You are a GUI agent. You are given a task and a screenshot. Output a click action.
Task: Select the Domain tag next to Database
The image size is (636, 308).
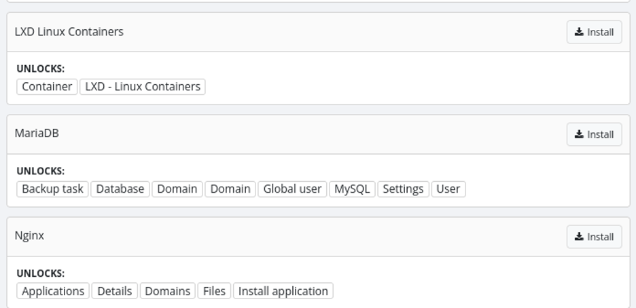(177, 189)
